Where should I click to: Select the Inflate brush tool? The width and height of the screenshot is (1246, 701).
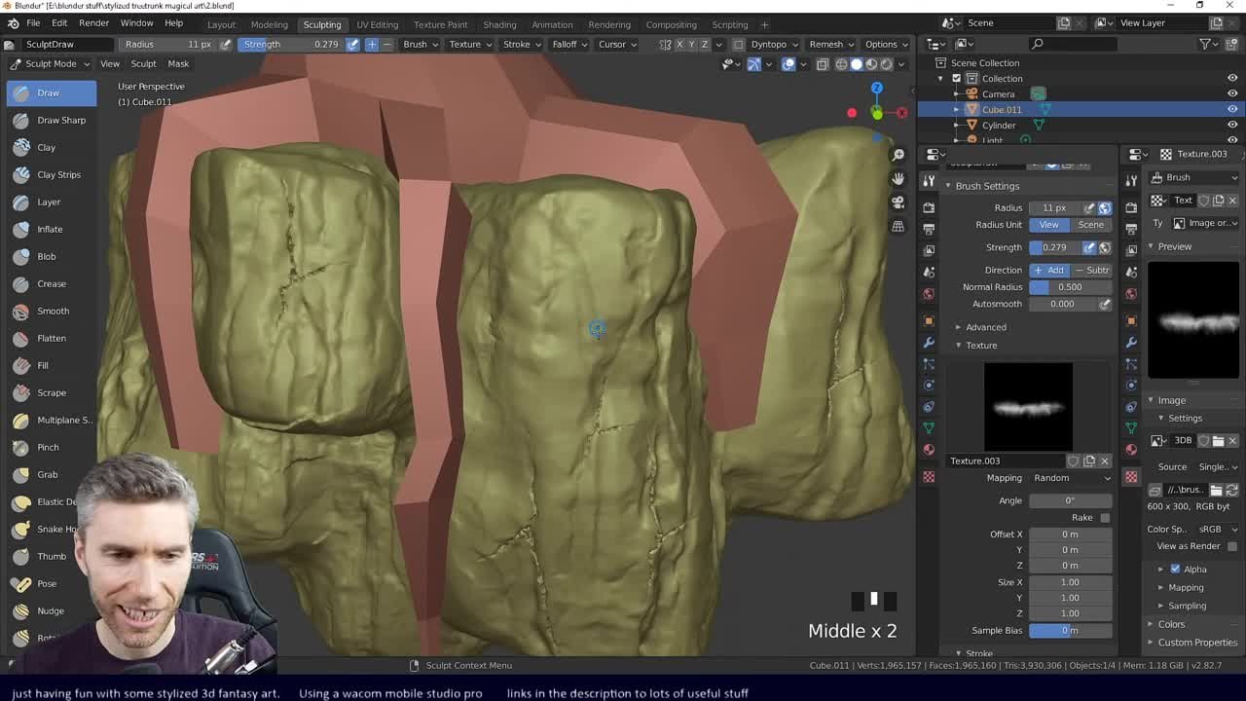pyautogui.click(x=49, y=229)
